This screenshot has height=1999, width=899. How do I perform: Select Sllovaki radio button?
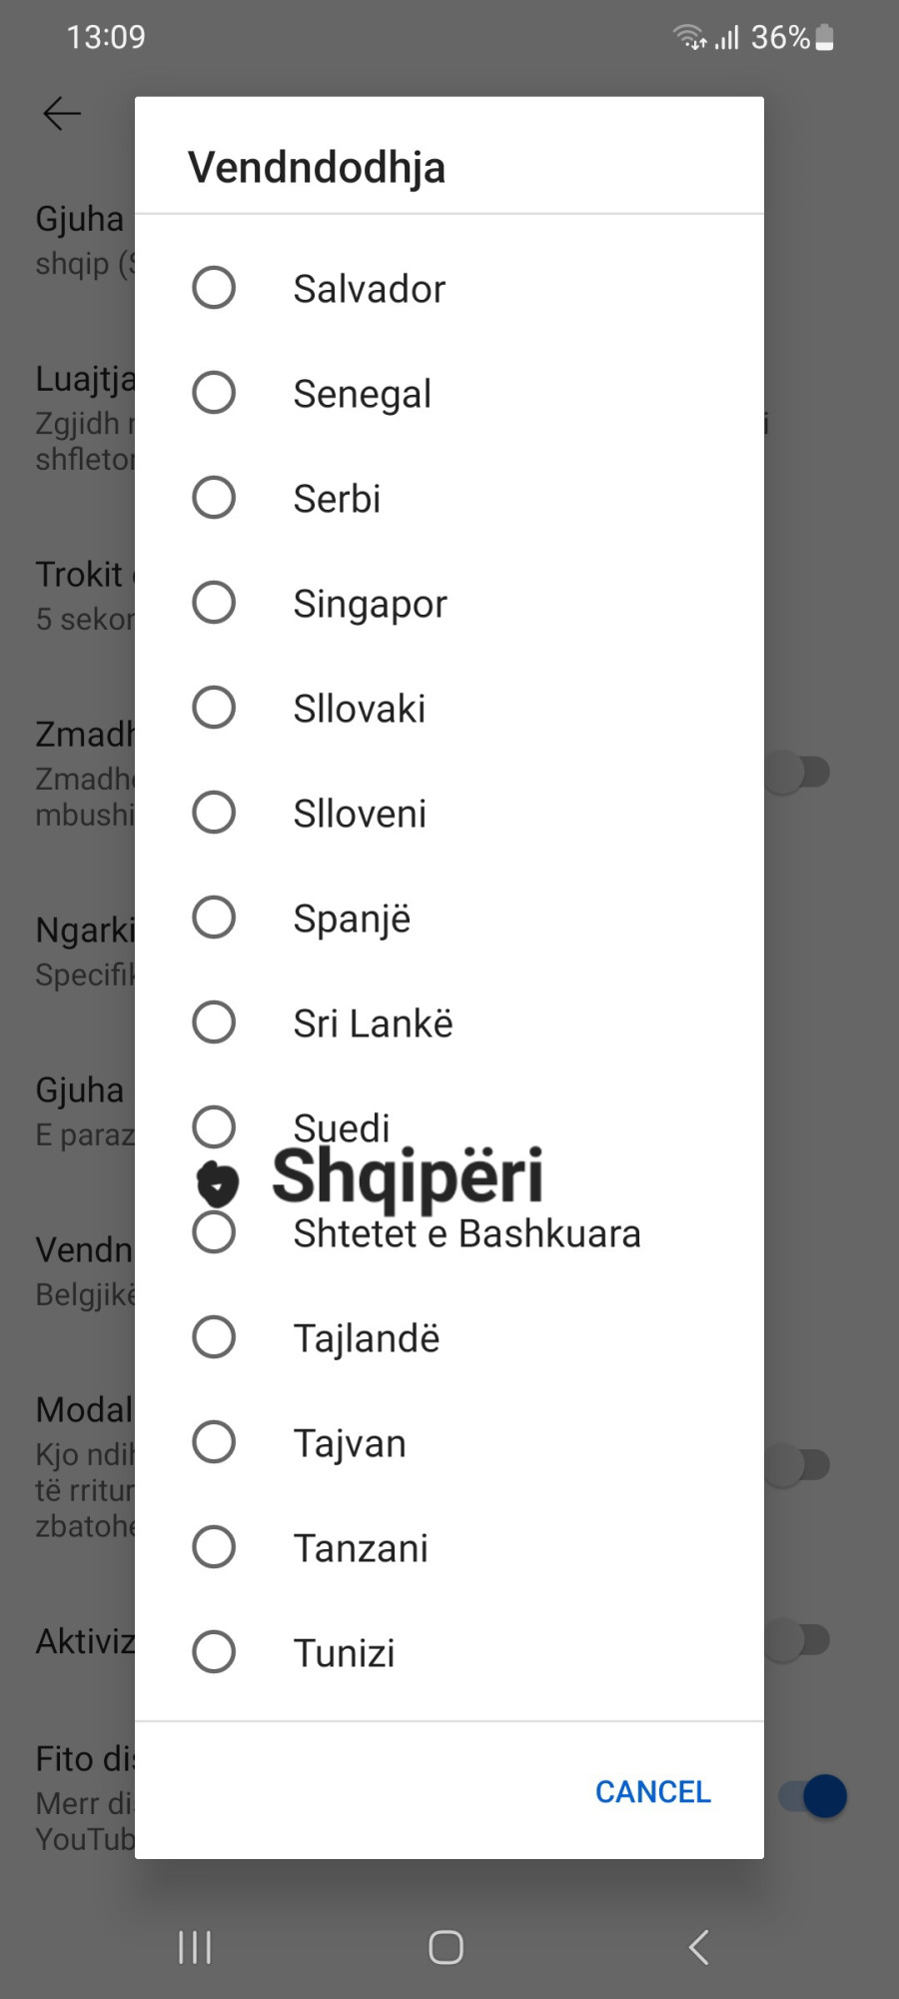tap(214, 708)
